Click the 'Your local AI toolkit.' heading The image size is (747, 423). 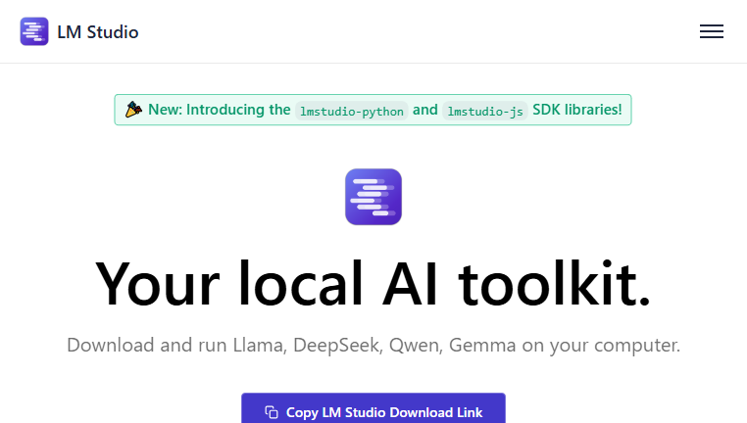click(373, 284)
